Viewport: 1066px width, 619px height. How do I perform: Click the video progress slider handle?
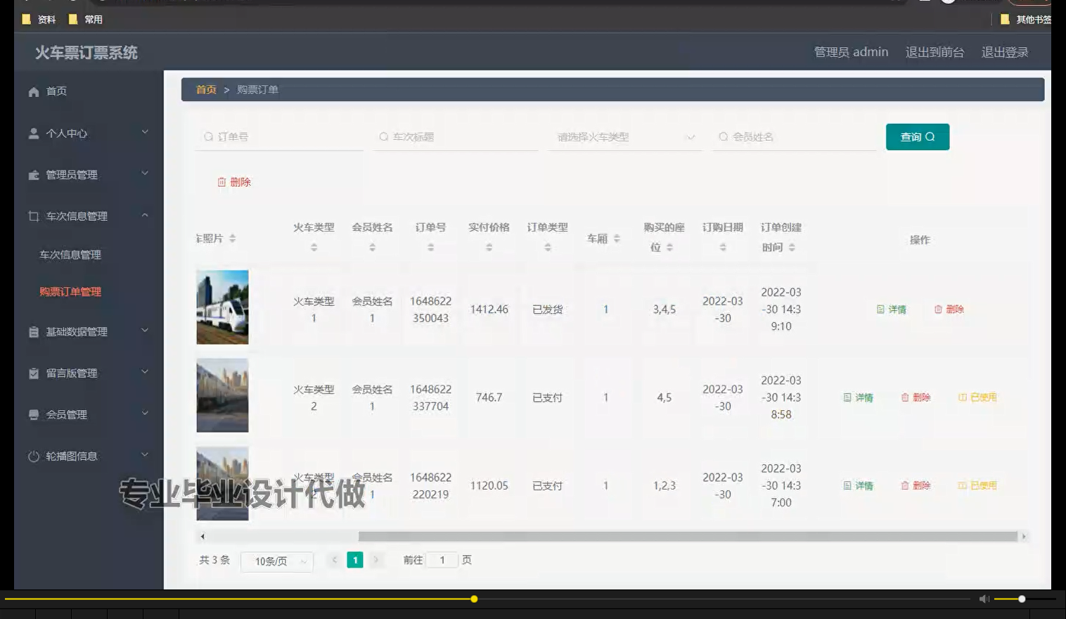pos(474,599)
